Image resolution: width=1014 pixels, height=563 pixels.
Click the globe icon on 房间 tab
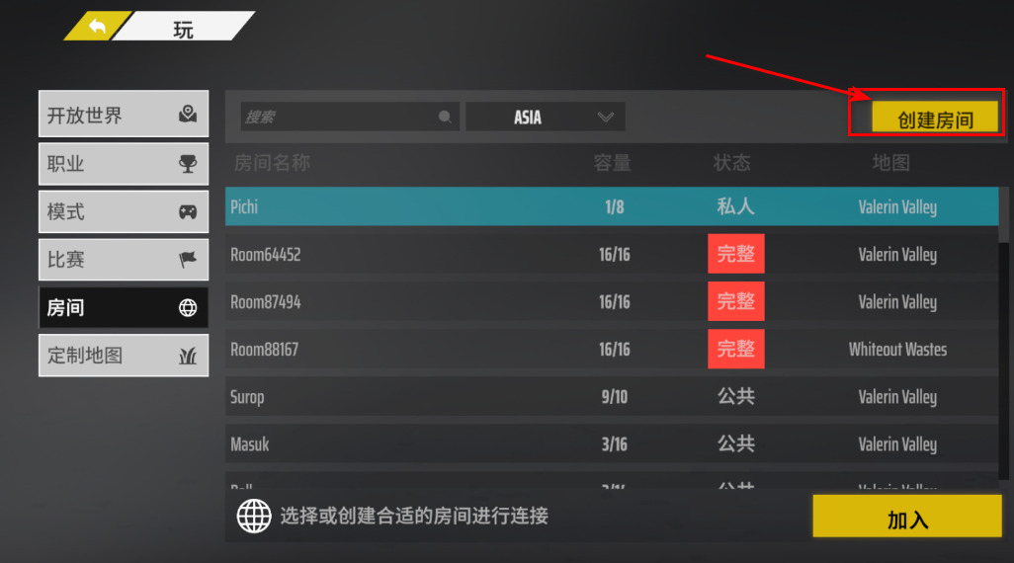tap(188, 308)
